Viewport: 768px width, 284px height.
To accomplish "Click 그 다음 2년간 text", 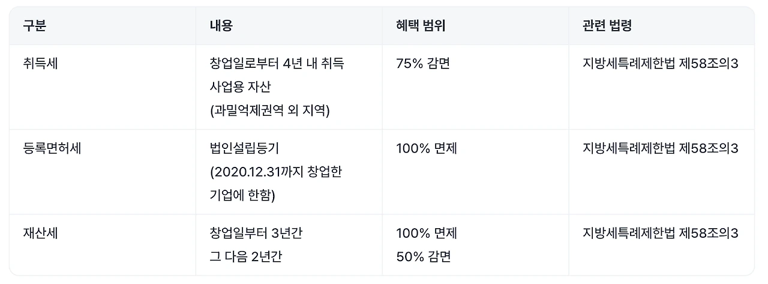I will pos(246,257).
